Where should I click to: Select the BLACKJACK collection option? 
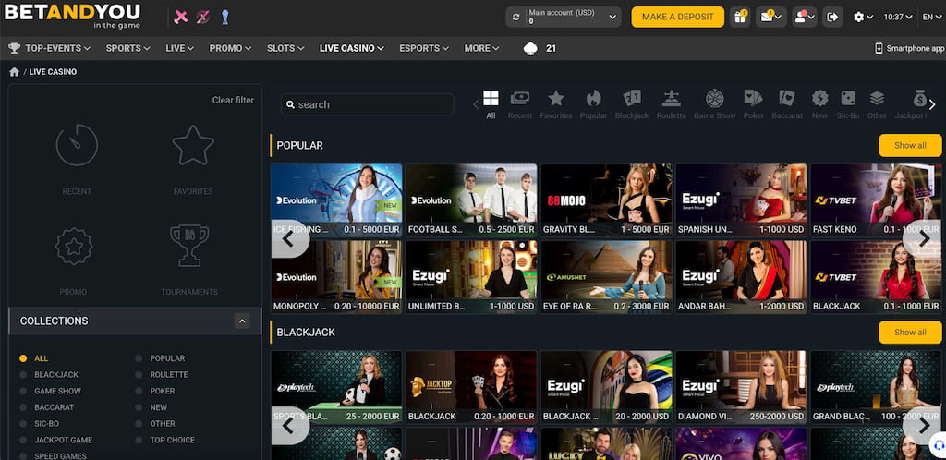56,374
